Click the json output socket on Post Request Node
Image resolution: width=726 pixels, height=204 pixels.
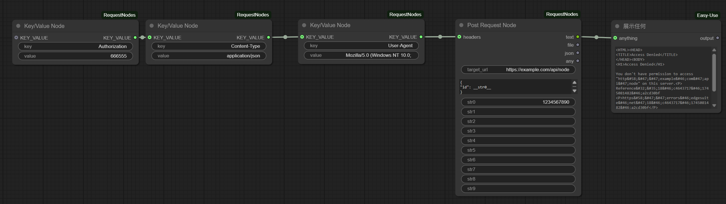[578, 53]
